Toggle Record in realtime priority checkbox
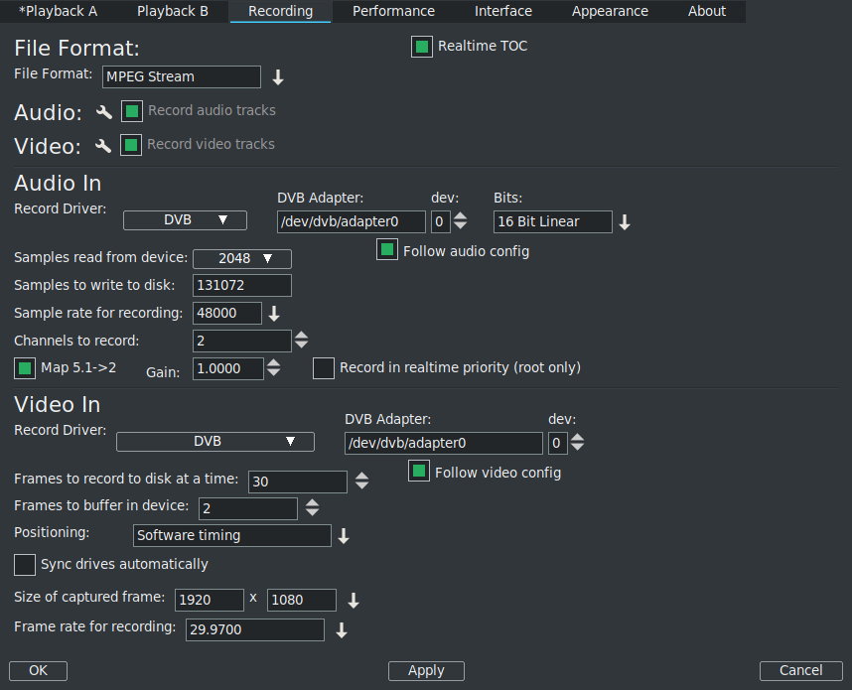852x690 pixels. click(324, 368)
